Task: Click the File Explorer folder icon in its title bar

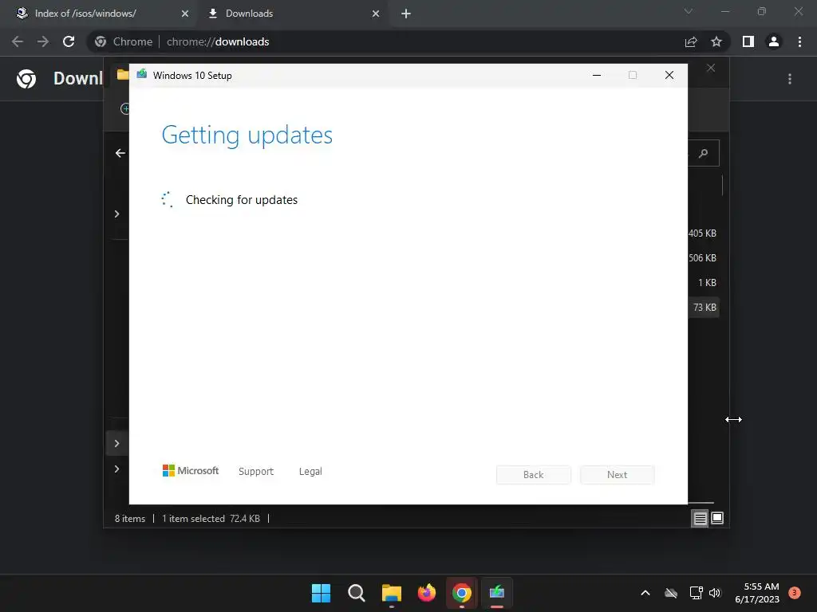Action: coord(122,74)
